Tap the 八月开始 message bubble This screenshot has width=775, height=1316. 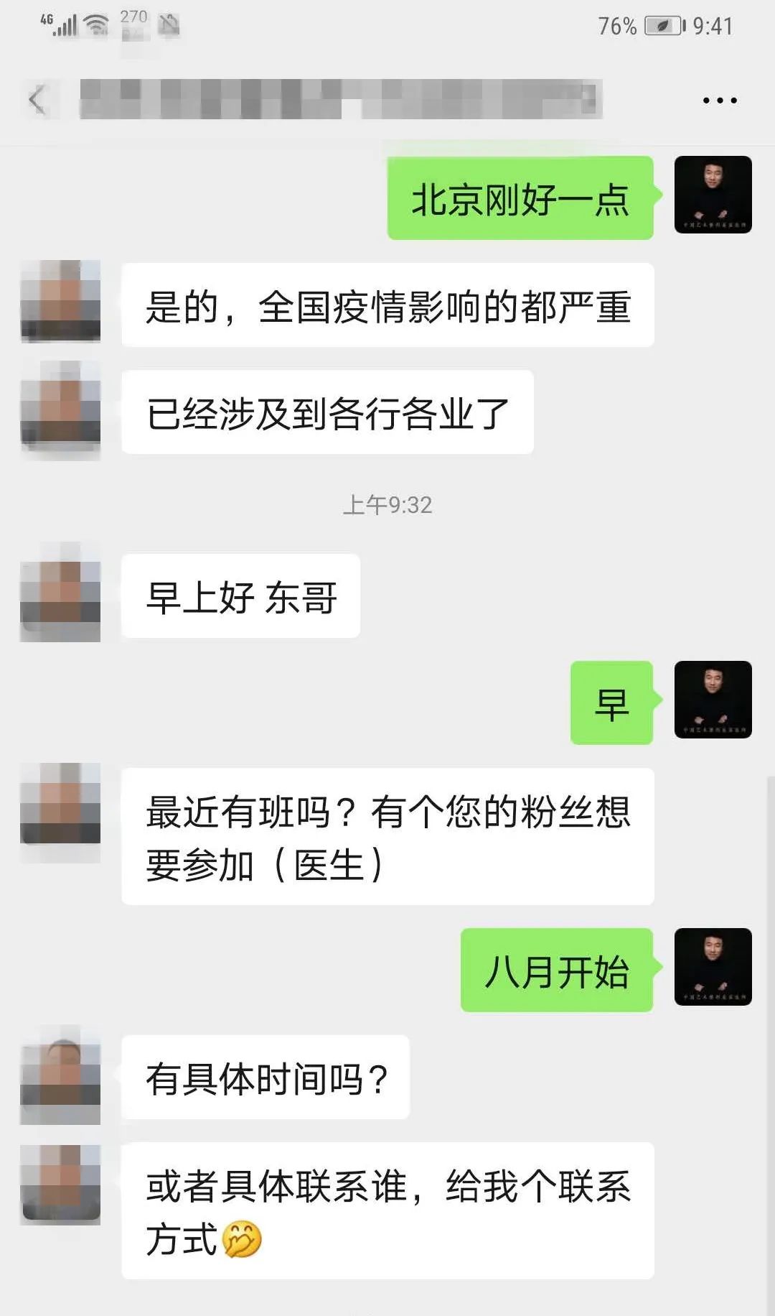coord(558,970)
